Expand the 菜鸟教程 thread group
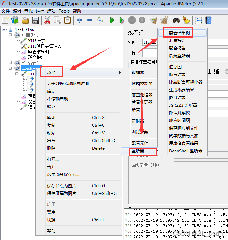Image resolution: width=228 pixels, height=240 pixels. 10,63
